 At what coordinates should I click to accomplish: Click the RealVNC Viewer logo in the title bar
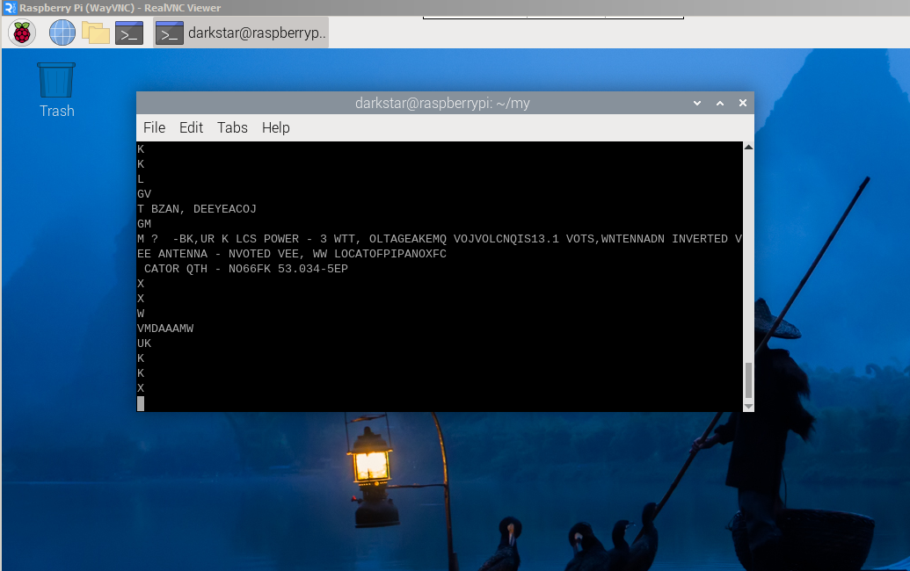[9, 8]
